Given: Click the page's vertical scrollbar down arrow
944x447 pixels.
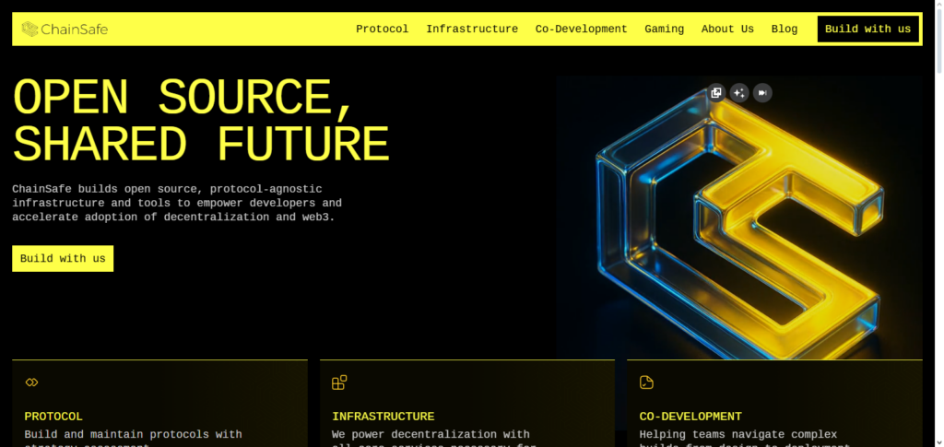Looking at the screenshot, I should point(937,441).
